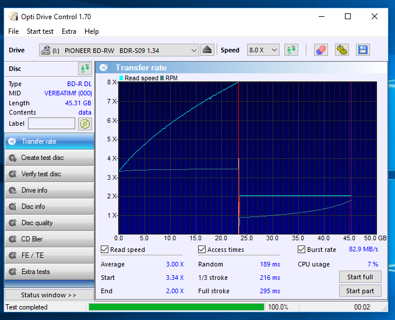Click the 1/3 stroke 216 ms value

(270, 278)
